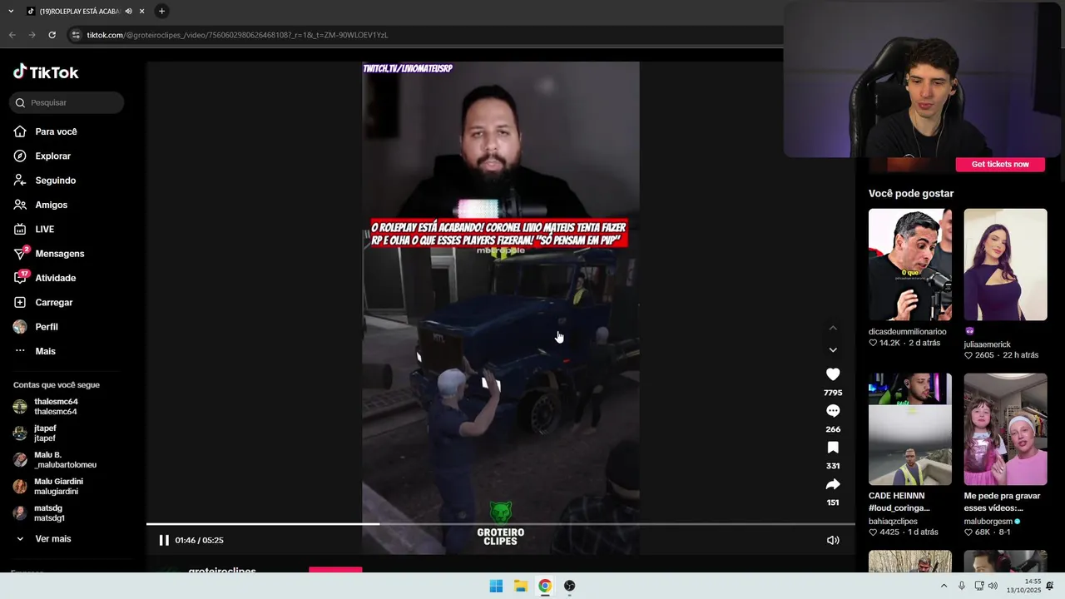Open a new browser tab

[x=161, y=11]
